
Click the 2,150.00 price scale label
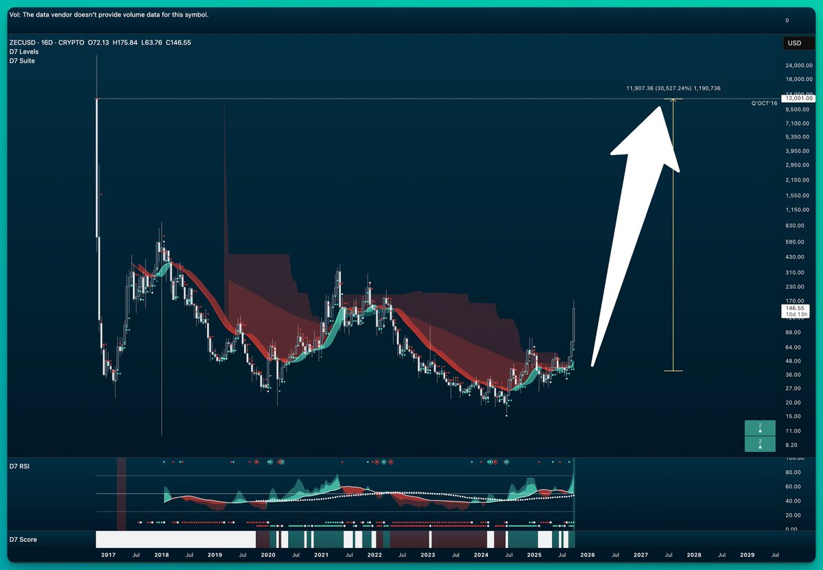click(x=799, y=180)
